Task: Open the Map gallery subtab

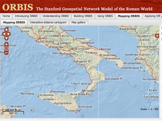Action: pyautogui.click(x=78, y=22)
